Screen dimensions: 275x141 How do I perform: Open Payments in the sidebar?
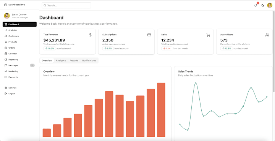[x=19, y=77]
